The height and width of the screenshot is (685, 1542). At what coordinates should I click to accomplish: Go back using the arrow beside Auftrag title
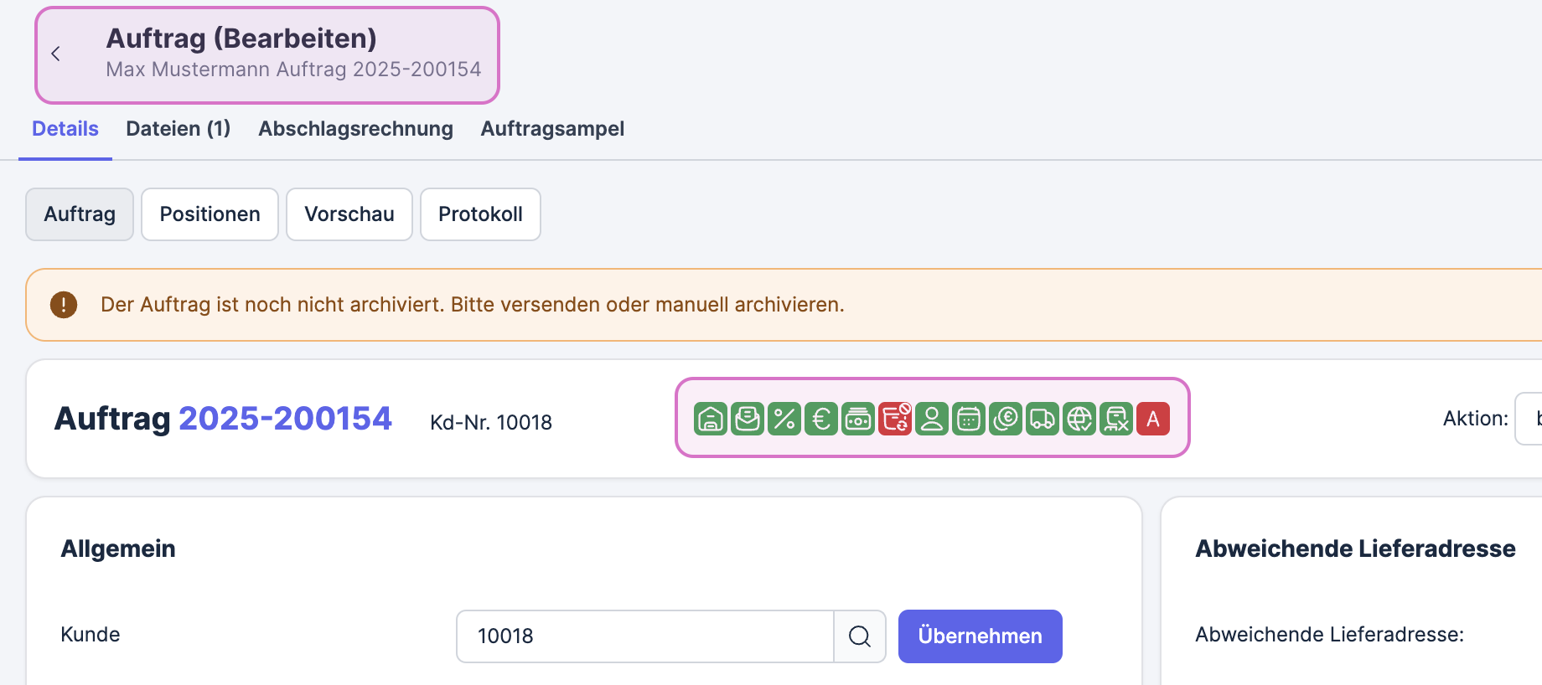click(x=56, y=54)
